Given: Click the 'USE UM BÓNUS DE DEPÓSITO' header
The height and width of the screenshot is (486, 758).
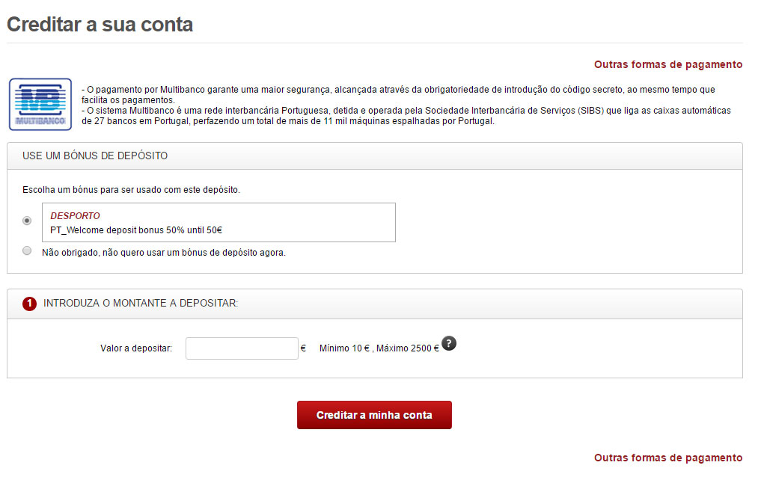Looking at the screenshot, I should tap(95, 156).
